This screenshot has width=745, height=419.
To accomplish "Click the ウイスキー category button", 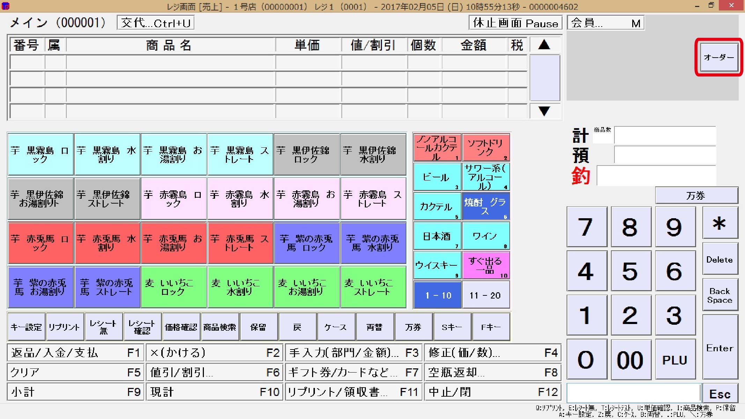I will (436, 265).
